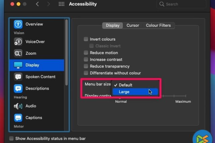Viewport: 215px width, 143px height.
Task: Open the Spoken Content icon
Action: [18, 77]
